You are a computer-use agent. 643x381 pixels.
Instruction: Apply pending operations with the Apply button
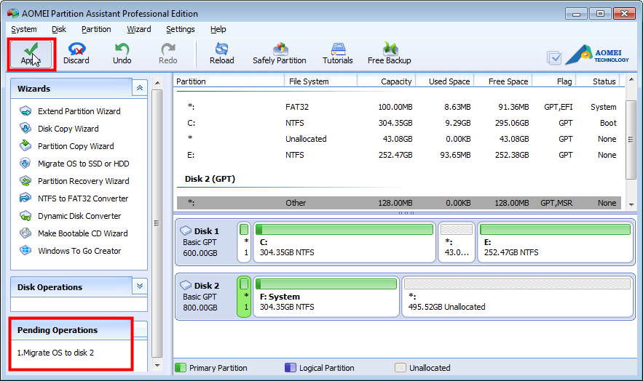(31, 54)
